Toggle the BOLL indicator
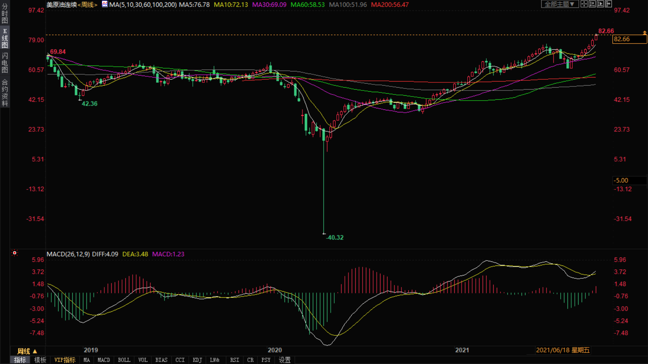Viewport: 648px width, 364px height. pos(124,360)
